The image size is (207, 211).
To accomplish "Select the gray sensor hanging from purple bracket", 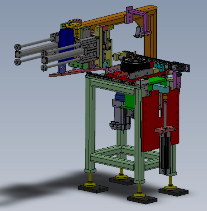I will coord(138,32).
